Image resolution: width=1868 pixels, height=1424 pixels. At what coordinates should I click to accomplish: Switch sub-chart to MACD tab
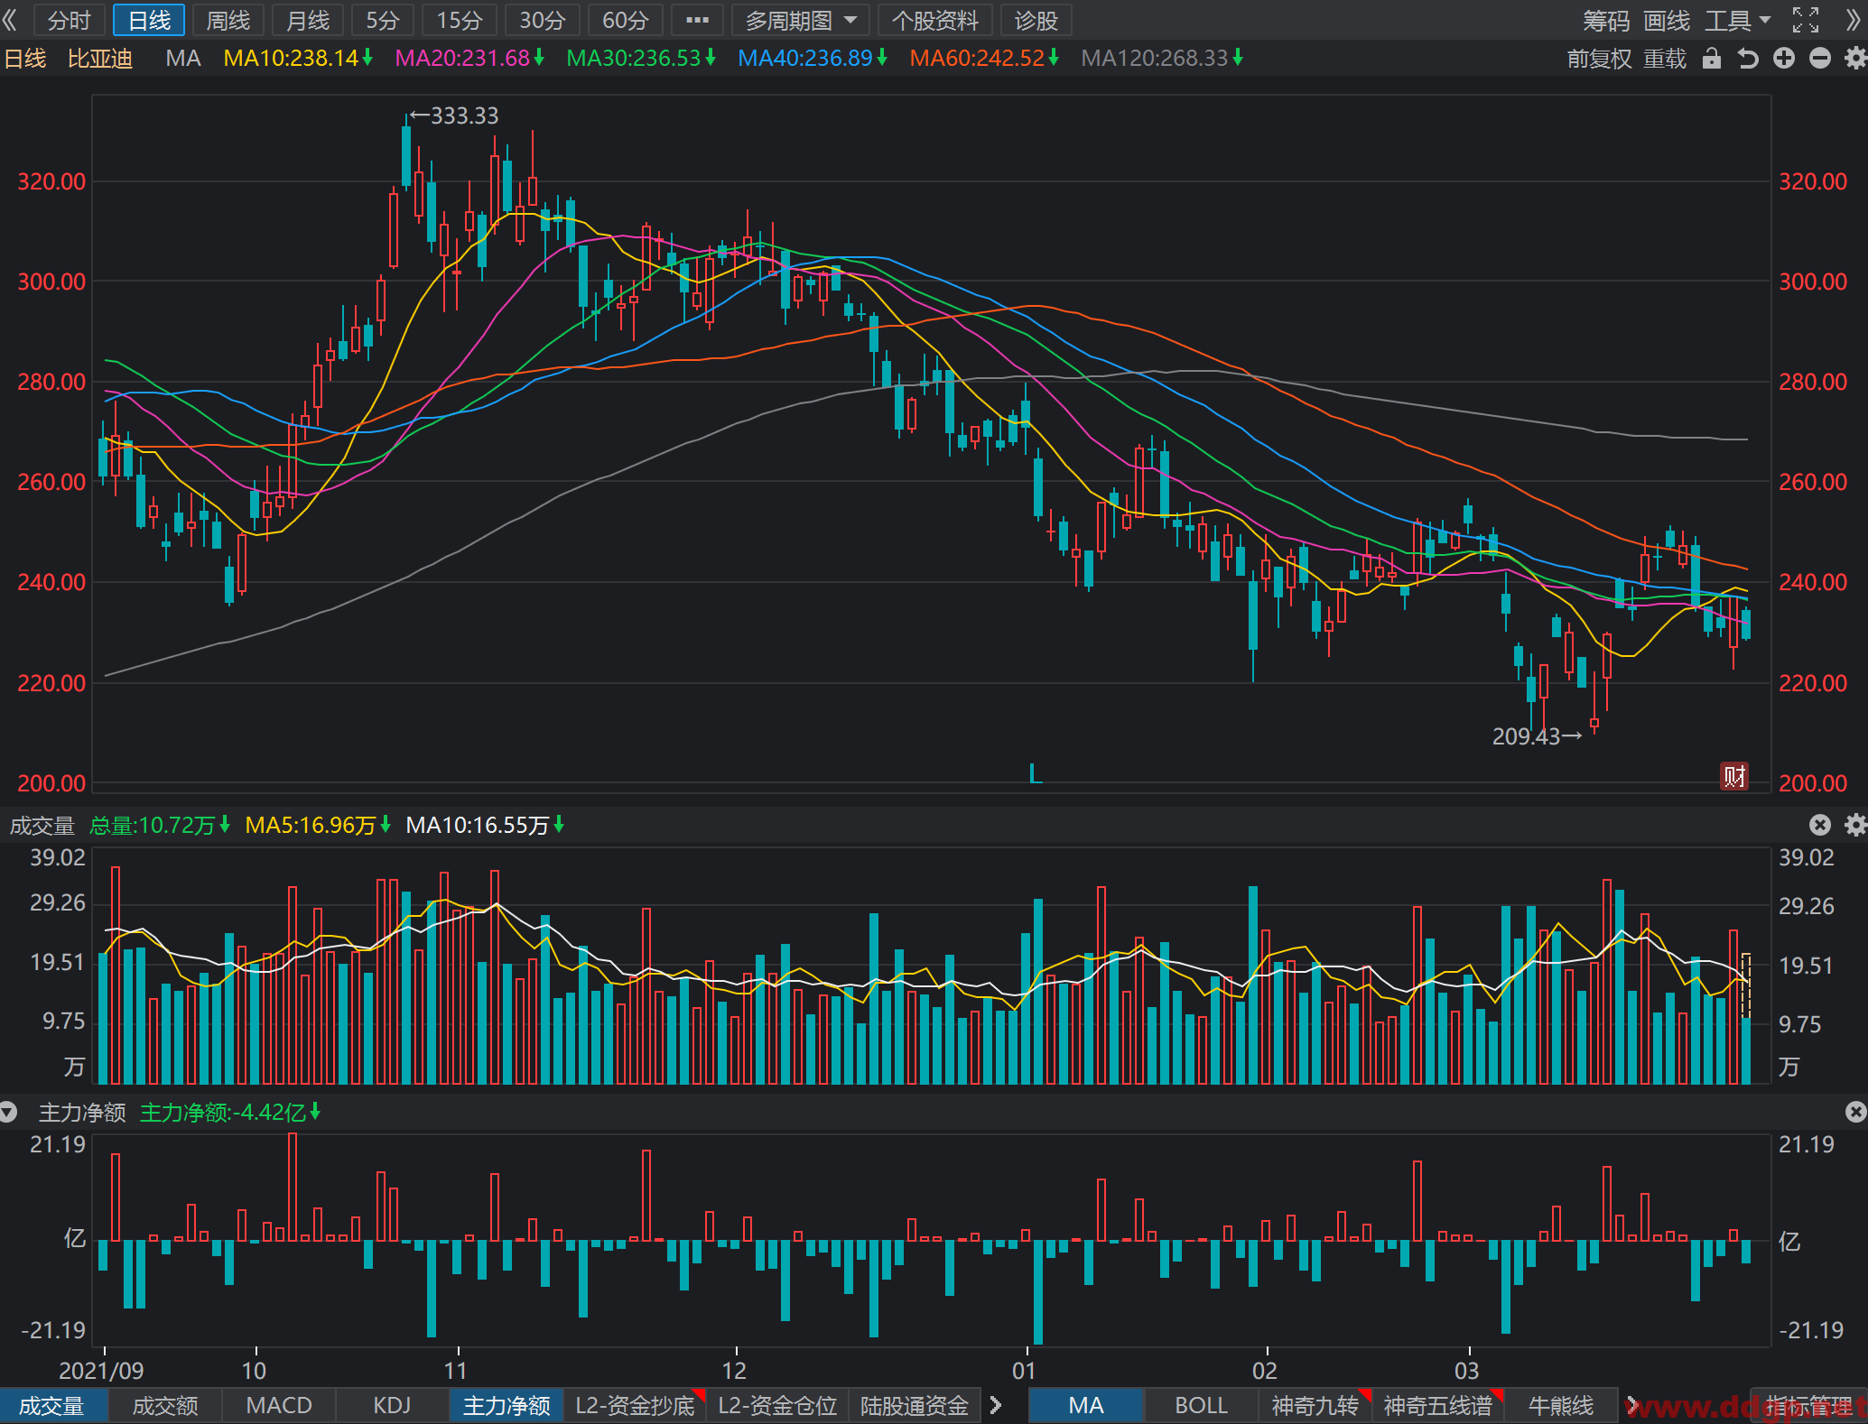(279, 1406)
